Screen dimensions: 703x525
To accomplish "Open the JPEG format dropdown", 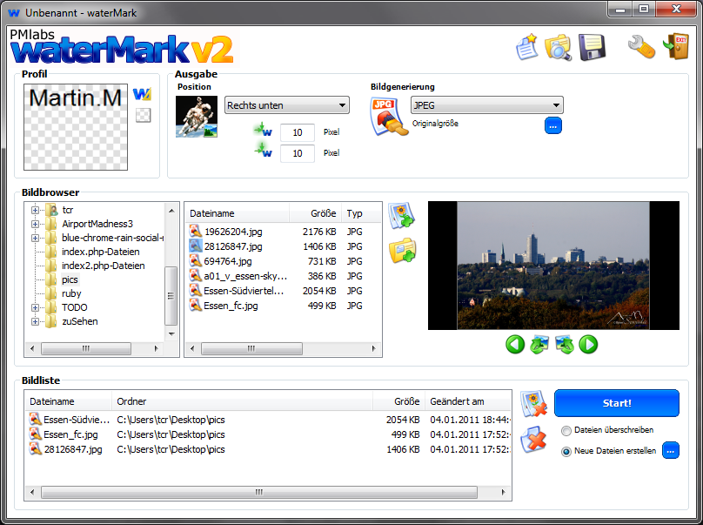I will 487,105.
